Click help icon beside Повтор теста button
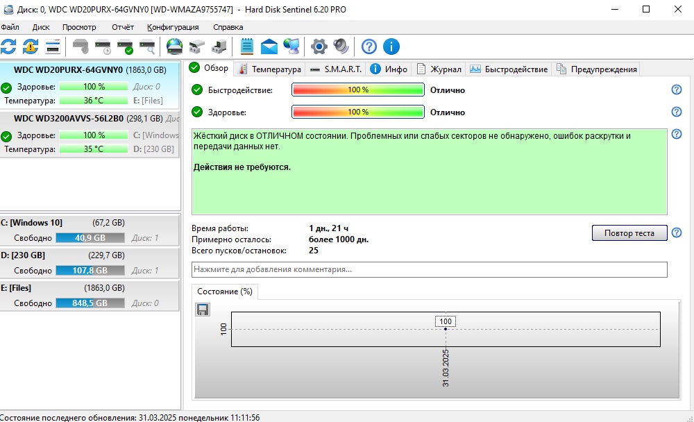694x422 pixels. click(x=676, y=233)
